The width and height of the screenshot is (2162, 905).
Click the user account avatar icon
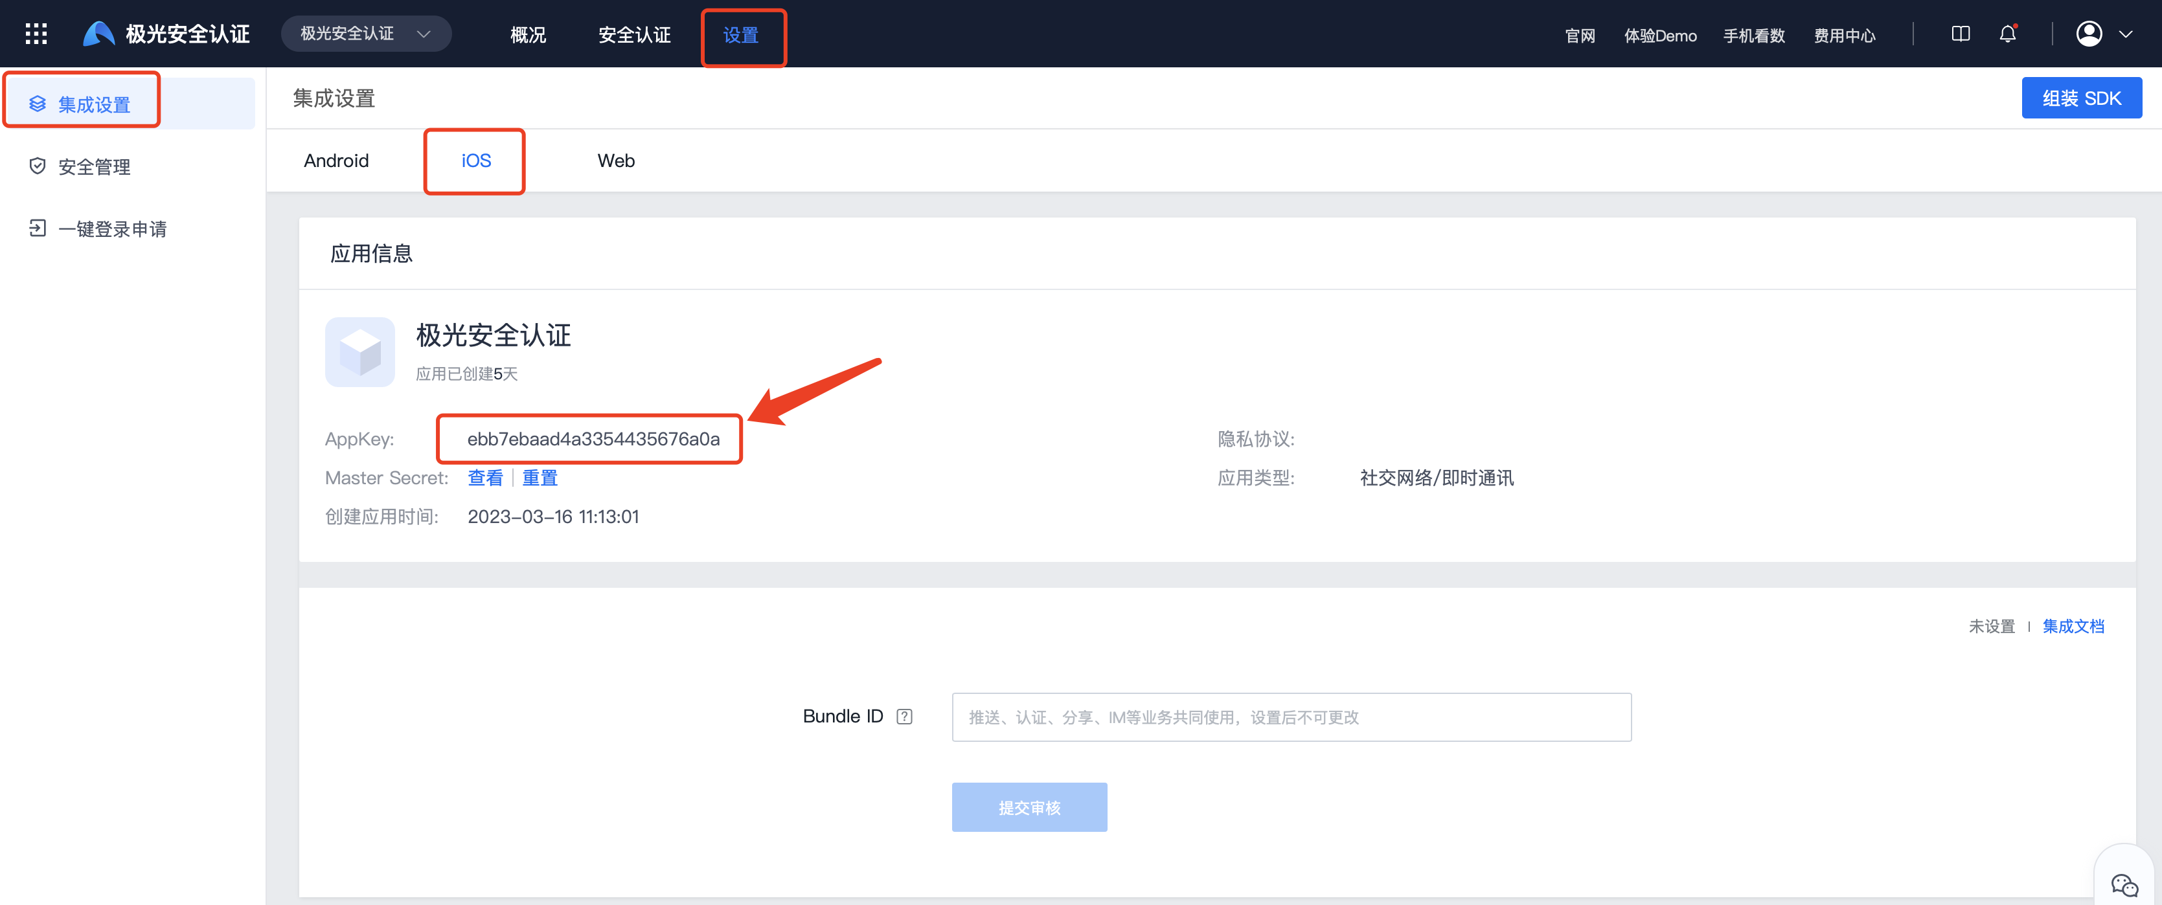[x=2088, y=34]
